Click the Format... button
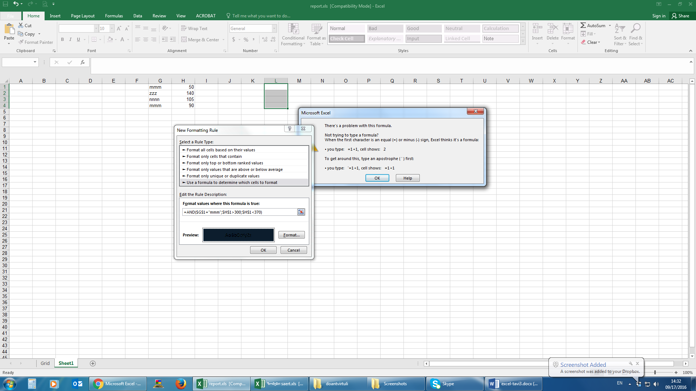This screenshot has width=696, height=391. tap(291, 235)
